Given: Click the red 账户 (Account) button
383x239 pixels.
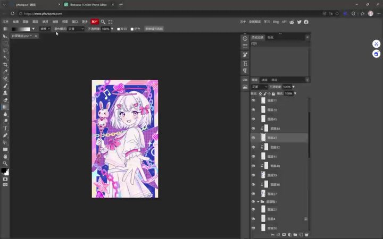Looking at the screenshot, I should coord(94,22).
